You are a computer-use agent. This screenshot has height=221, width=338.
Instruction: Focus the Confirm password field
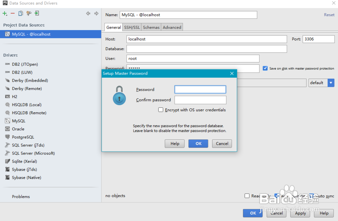pos(200,100)
